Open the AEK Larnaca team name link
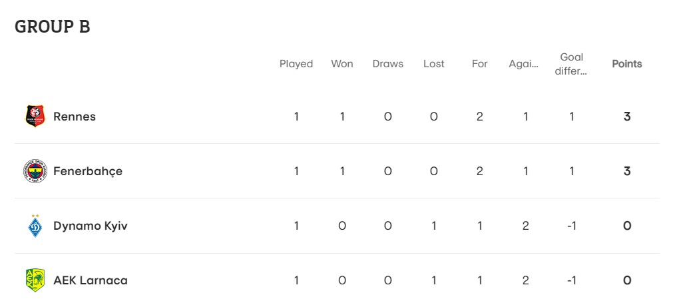This screenshot has height=301, width=675. (91, 281)
